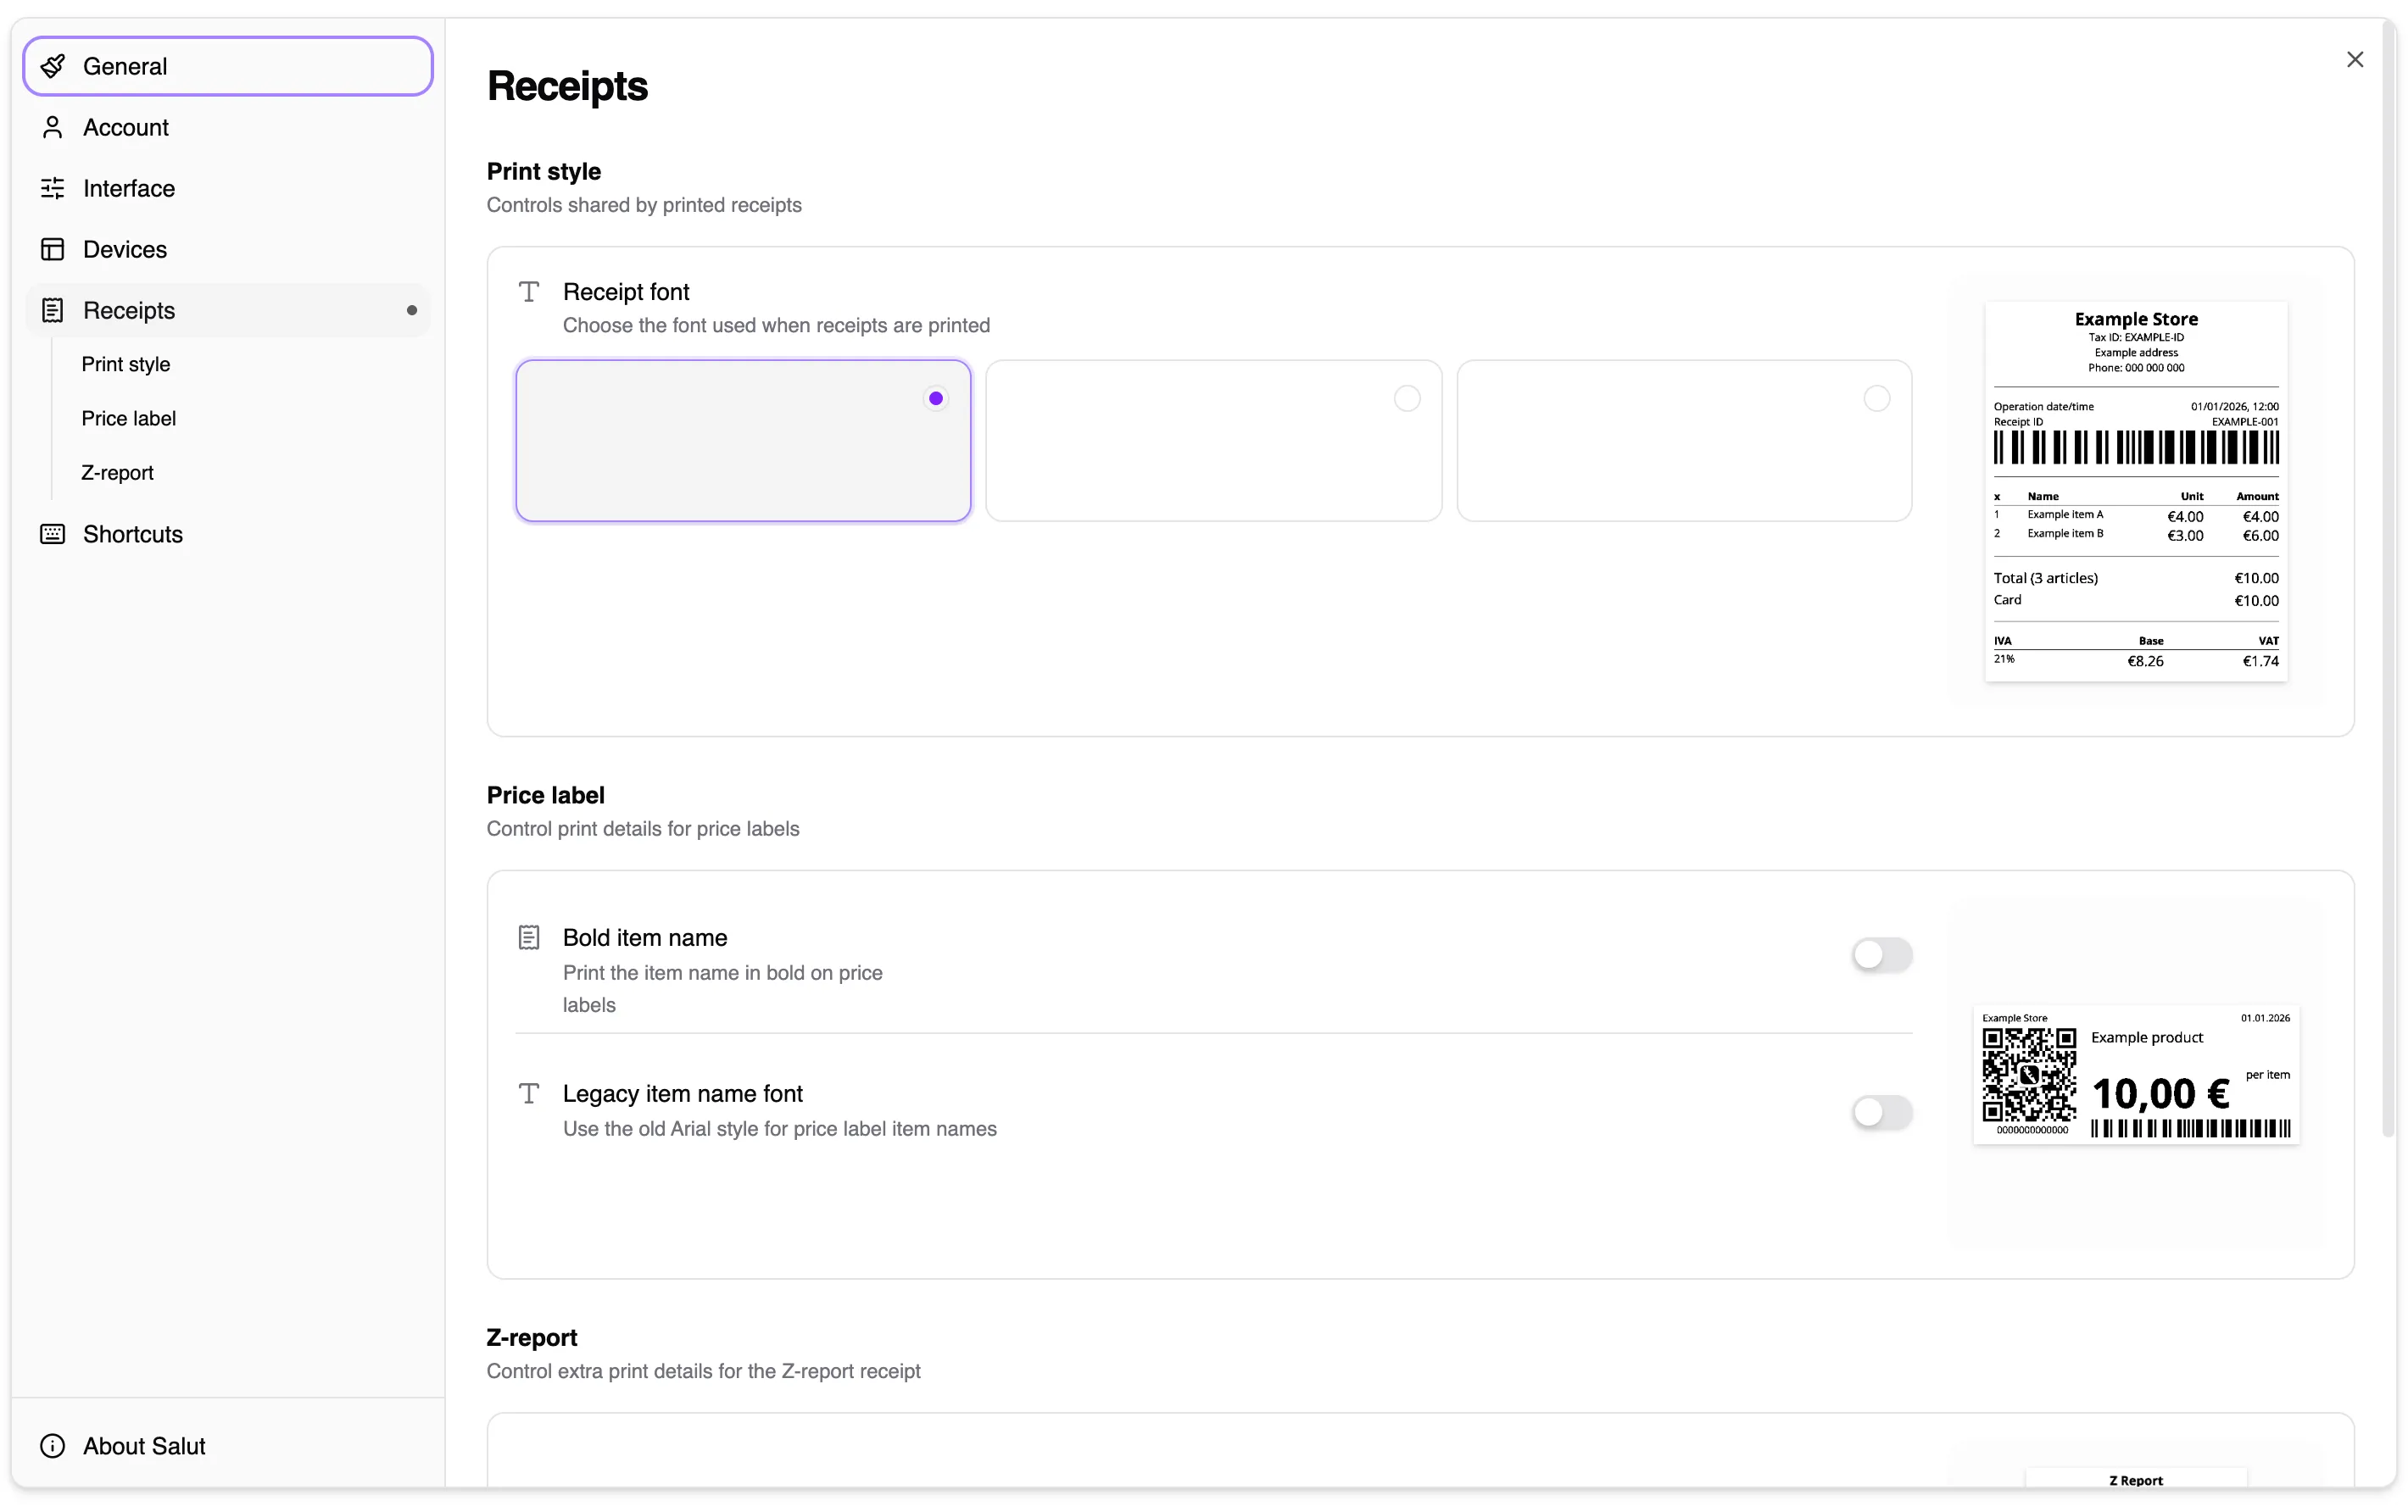The width and height of the screenshot is (2408, 1512).
Task: Click 'Controls shared by printed receipts' text
Action: click(x=644, y=205)
